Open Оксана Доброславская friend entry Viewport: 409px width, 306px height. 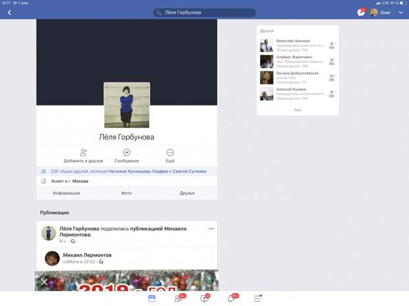(298, 77)
